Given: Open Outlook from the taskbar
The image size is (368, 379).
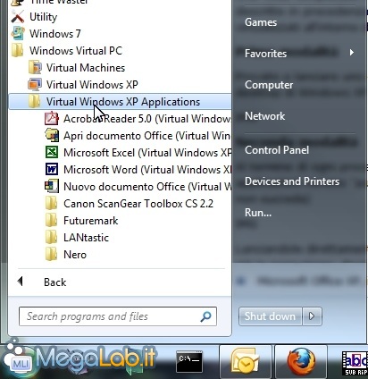Looking at the screenshot, I should tap(246, 361).
